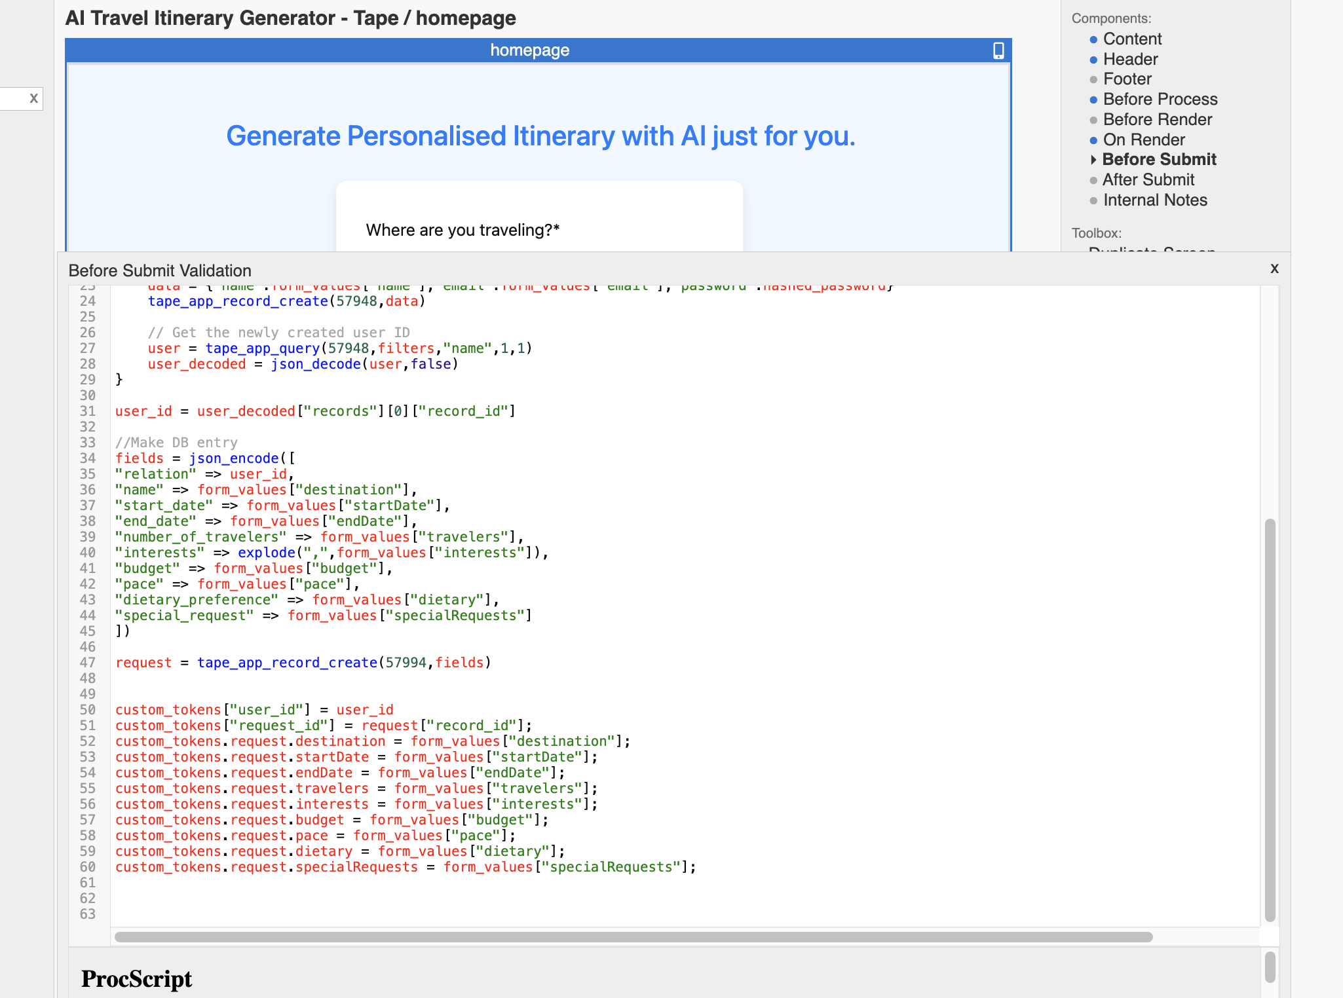Click the gray bullet beside Footer
The height and width of the screenshot is (998, 1343).
[x=1093, y=79]
